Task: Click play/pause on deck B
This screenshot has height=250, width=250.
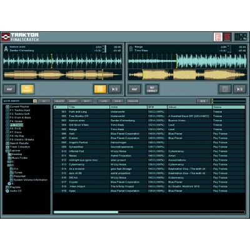Action: [x=240, y=89]
